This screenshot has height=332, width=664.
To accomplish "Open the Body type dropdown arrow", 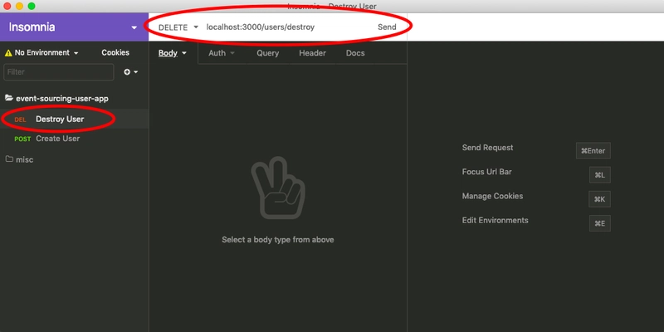I will [x=184, y=53].
